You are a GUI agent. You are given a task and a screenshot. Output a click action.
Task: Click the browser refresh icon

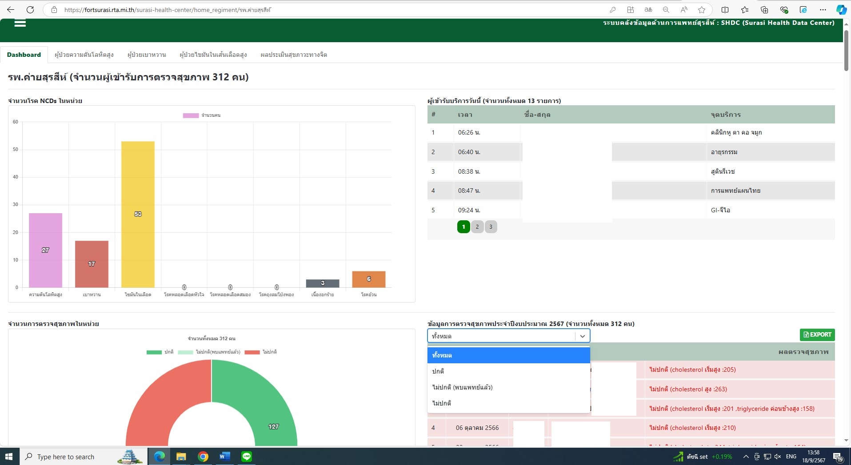click(x=30, y=10)
